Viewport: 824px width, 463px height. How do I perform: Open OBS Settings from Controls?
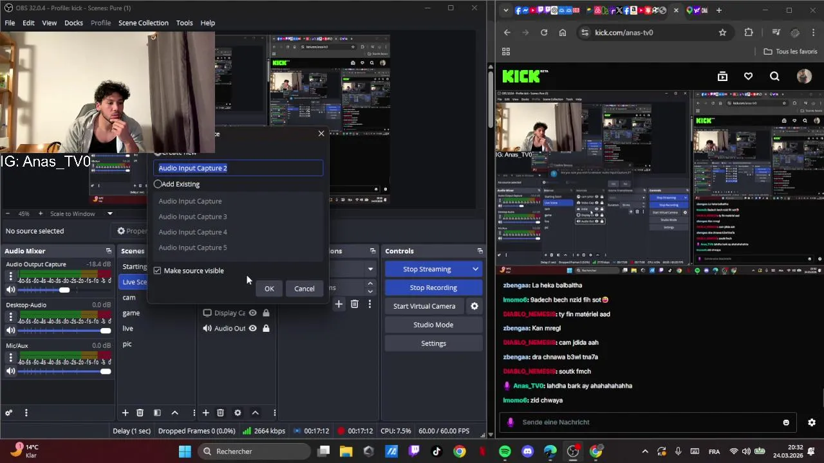click(433, 343)
